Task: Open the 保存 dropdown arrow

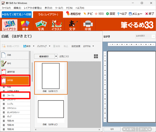Action: [34, 46]
